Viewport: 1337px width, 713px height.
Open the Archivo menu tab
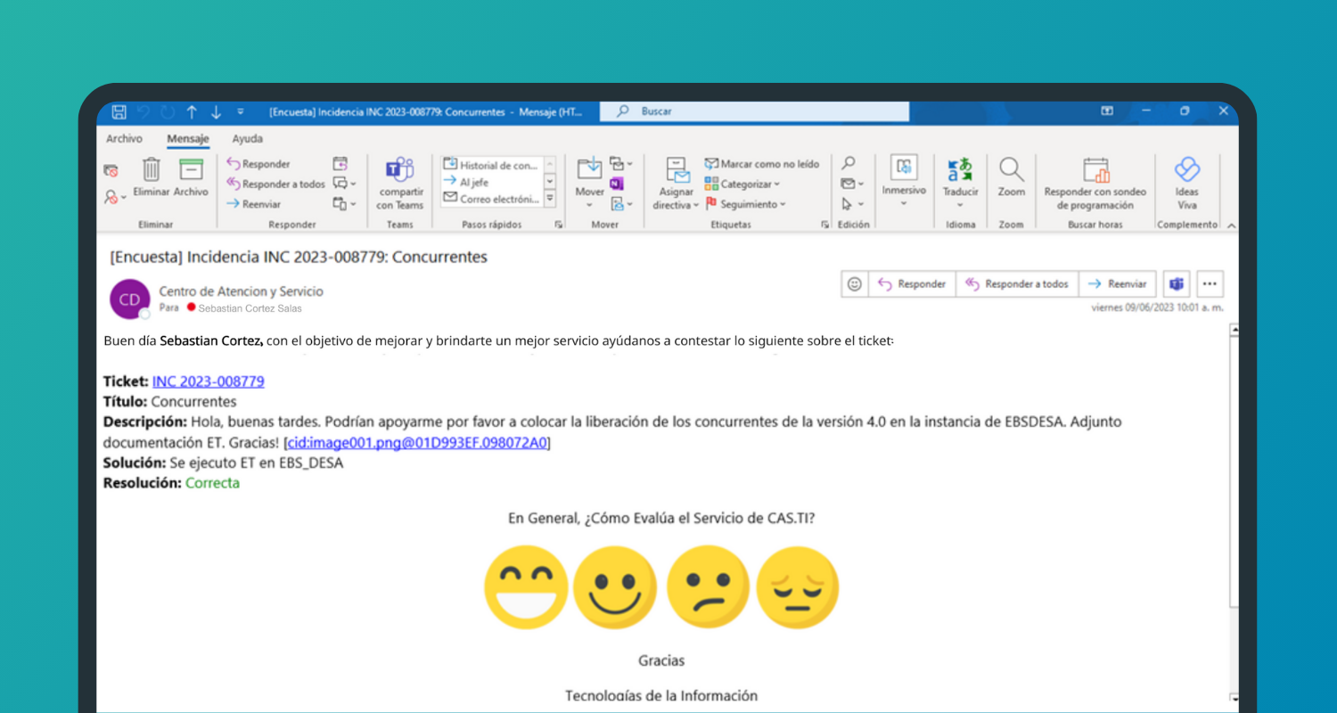tap(124, 139)
